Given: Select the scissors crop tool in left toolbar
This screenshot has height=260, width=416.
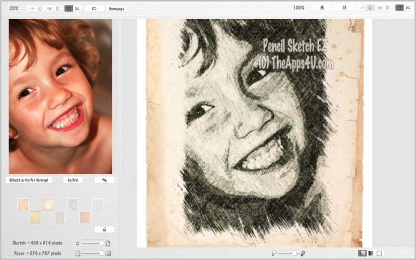Looking at the screenshot, I should coord(77,8).
